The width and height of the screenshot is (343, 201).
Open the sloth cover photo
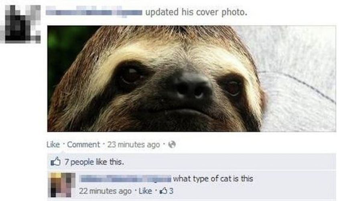192,79
